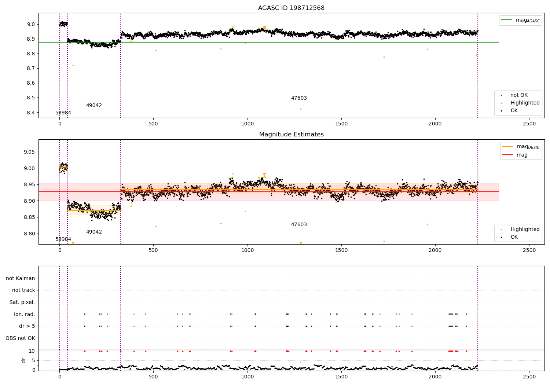Click the mag AGASC legend entry in the top plot

tap(520, 20)
